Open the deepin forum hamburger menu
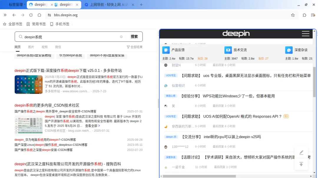Viewport: 318px width, 178px height. [305, 33]
